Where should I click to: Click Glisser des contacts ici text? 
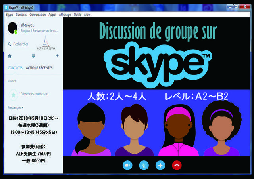click(x=35, y=94)
